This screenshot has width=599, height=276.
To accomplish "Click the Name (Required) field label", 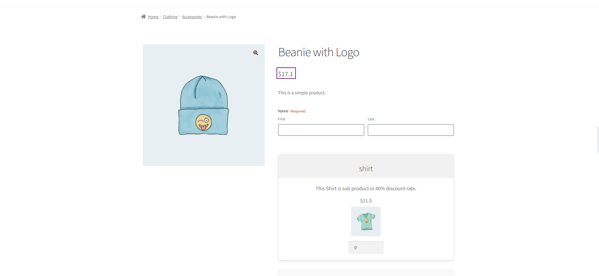I will [x=283, y=111].
